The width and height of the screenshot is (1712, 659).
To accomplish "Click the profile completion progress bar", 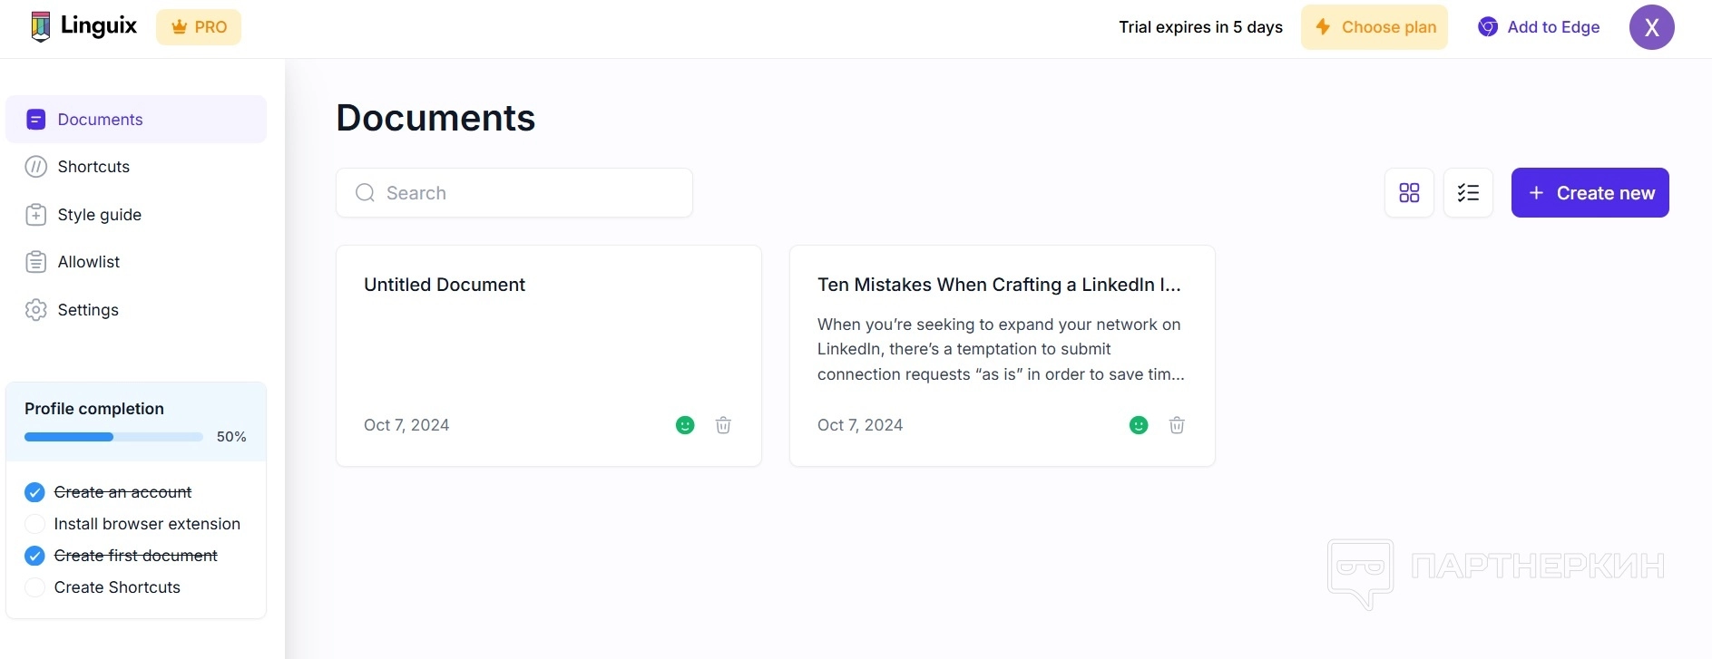I will 113,437.
